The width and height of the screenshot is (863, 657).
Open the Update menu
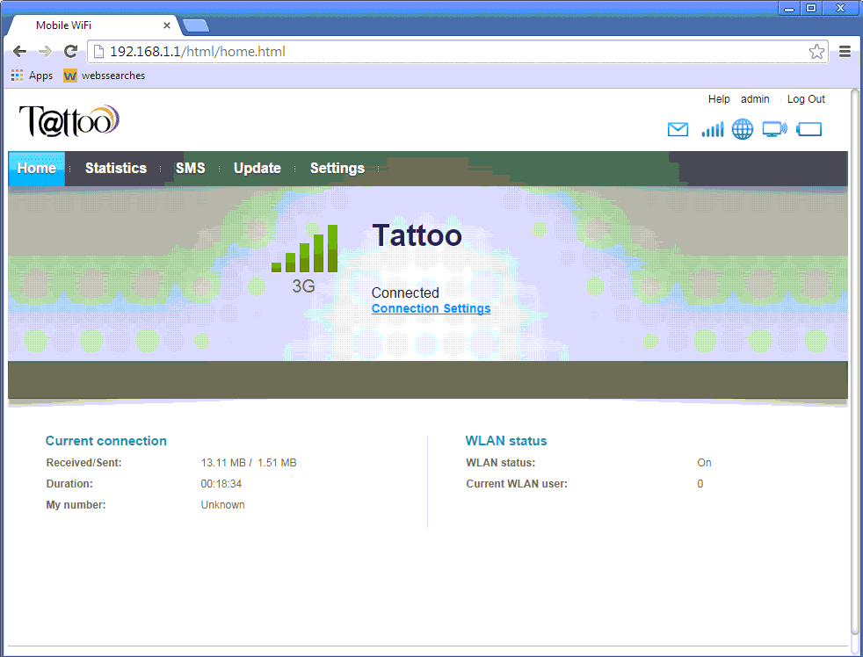click(x=257, y=169)
